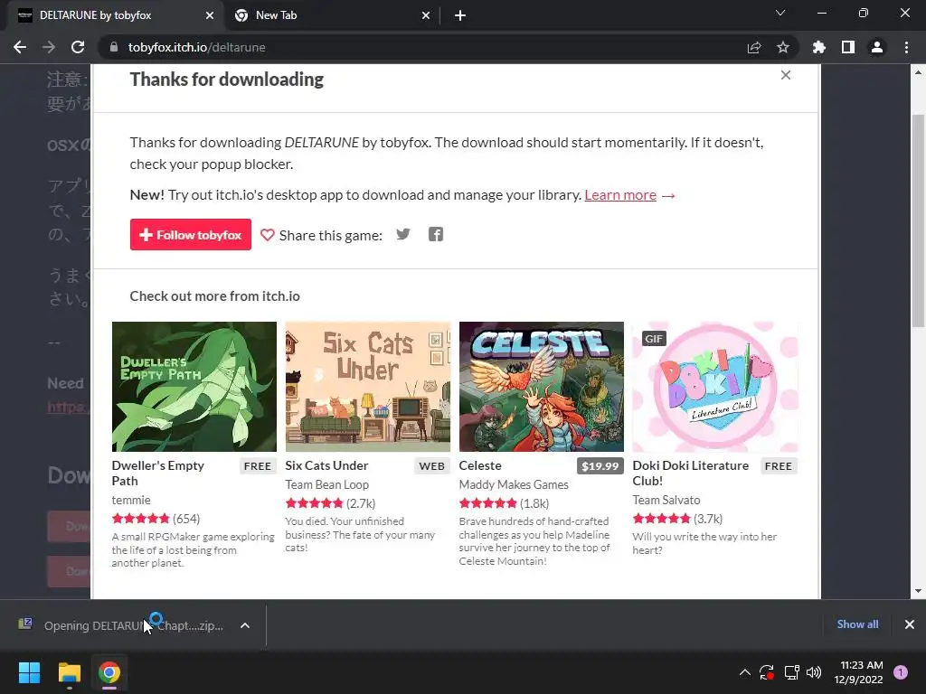The height and width of the screenshot is (694, 926).
Task: Open the Learn more link
Action: click(x=620, y=195)
